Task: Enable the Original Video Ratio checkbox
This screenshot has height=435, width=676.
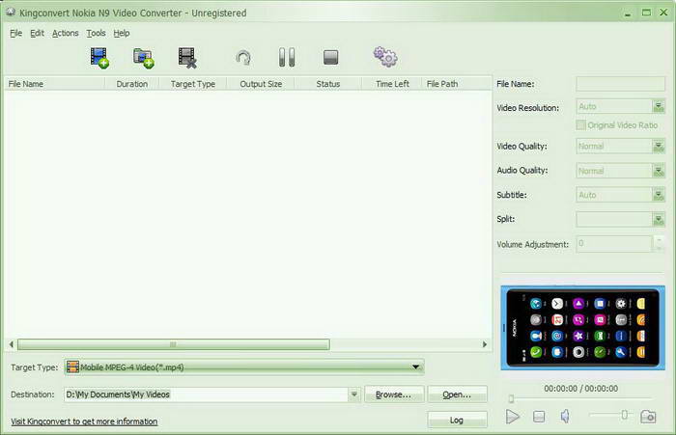Action: point(580,125)
